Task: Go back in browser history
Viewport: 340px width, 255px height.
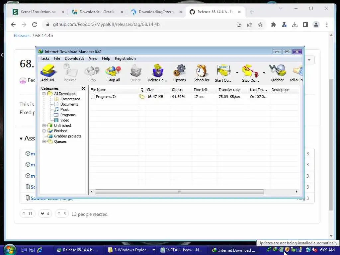Action: tap(13, 25)
